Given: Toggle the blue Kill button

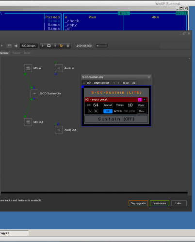Looking at the screenshot, I should pyautogui.click(x=108, y=111).
